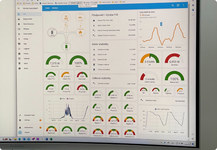Open Microsoft Edge from the taskbar
Viewport: 217px width, 150px height.
[20, 139]
